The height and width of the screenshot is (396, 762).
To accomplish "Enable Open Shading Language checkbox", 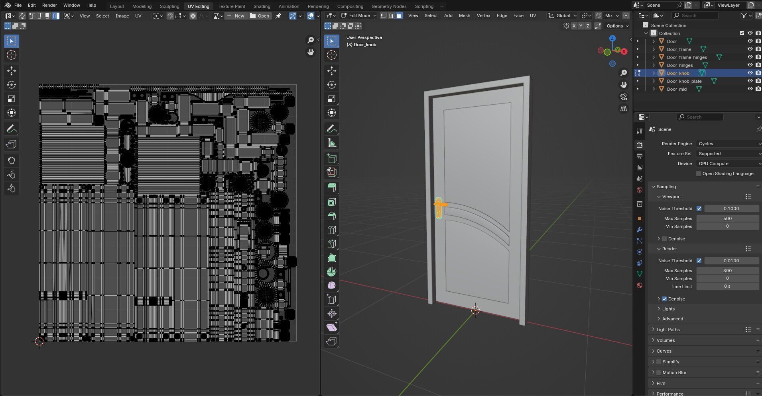I will click(699, 174).
